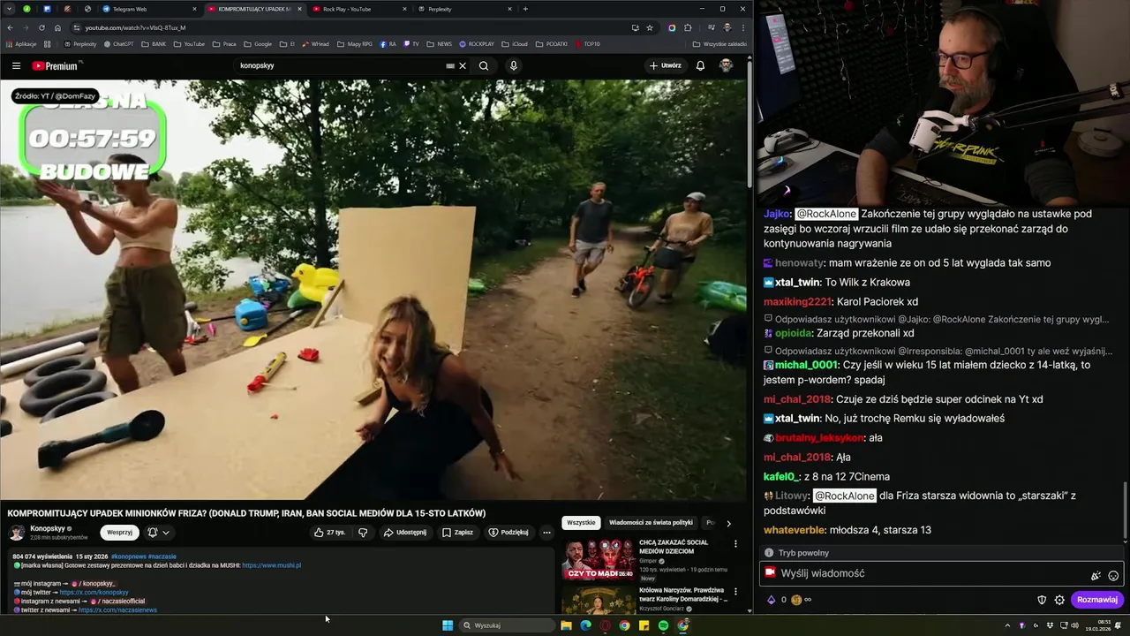
Task: Open the bits diamond icon in chat
Action: tap(771, 600)
